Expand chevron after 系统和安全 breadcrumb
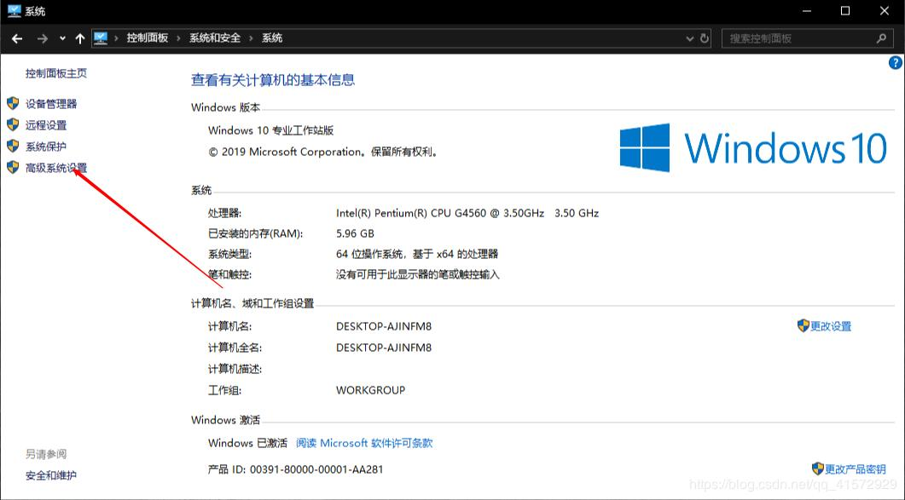 [251, 38]
